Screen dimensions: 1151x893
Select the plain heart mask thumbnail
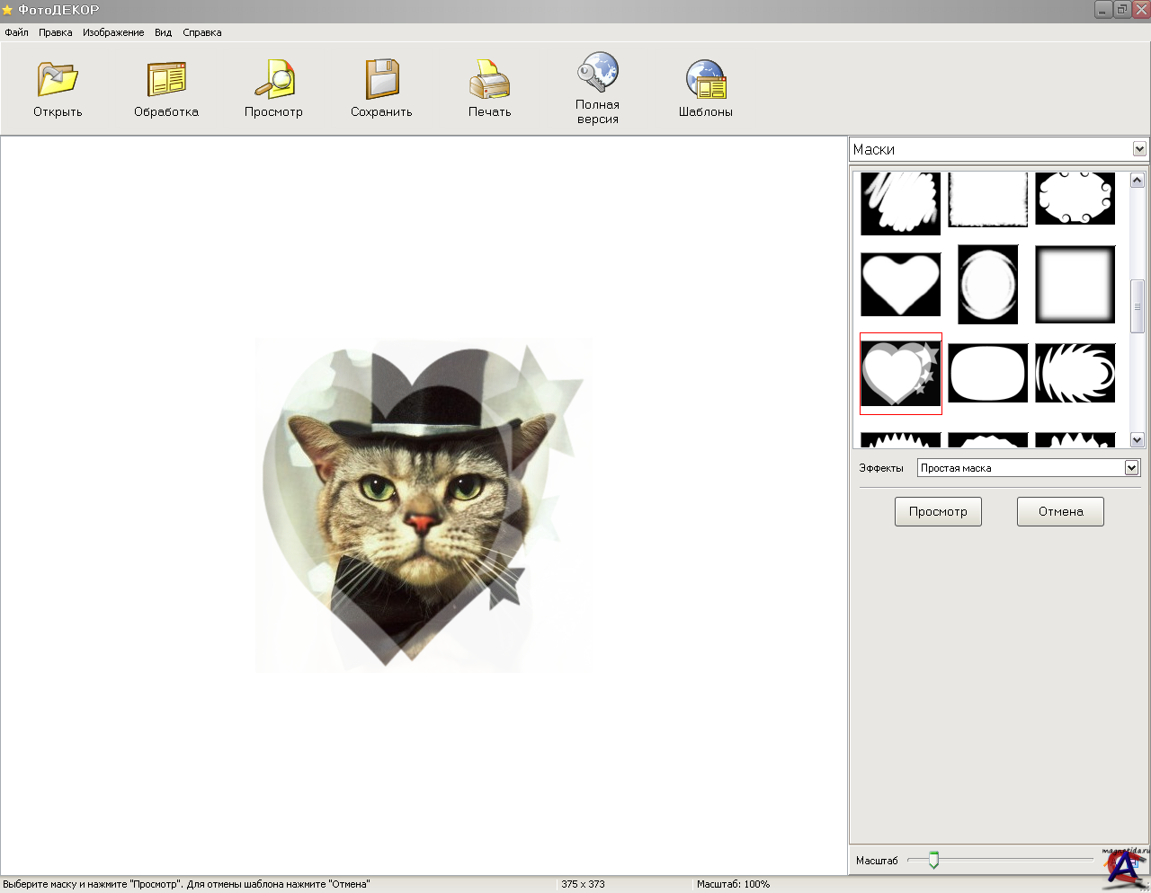900,284
